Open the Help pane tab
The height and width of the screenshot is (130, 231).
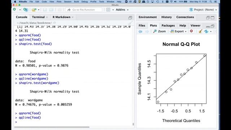[183, 26]
